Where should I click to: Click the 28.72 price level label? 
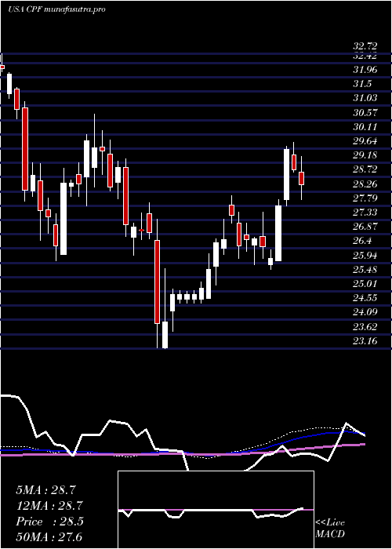tap(365, 170)
